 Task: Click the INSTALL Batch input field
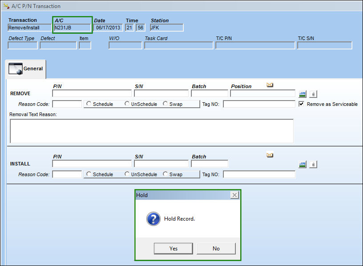(x=210, y=164)
